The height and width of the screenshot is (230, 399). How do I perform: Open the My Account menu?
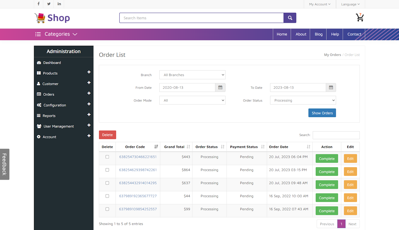[320, 4]
